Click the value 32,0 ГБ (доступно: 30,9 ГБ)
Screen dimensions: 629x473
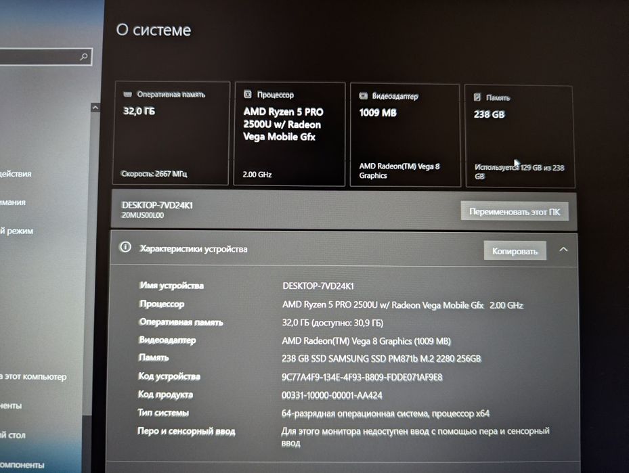click(332, 323)
